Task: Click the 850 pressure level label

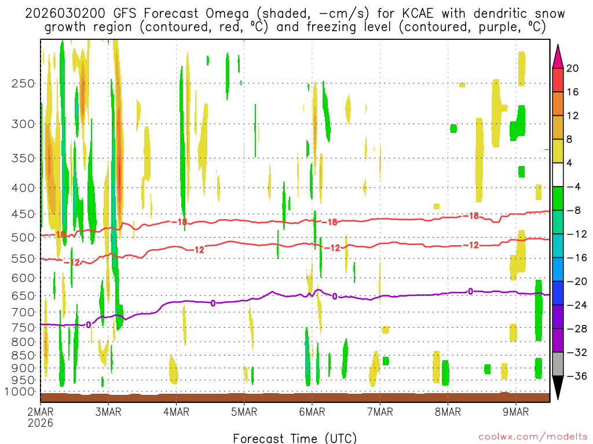Action: tap(23, 356)
